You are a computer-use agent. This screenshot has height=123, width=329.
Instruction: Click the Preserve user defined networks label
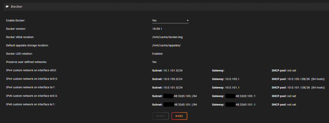click(x=26, y=62)
